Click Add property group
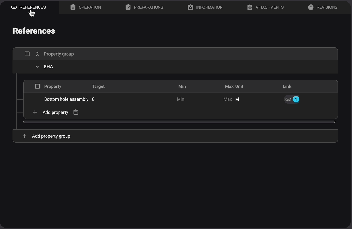 (x=51, y=136)
